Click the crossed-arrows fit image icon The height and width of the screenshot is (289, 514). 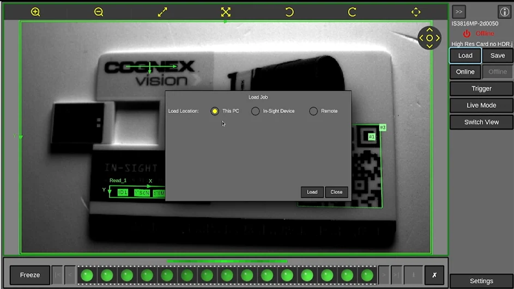tap(226, 12)
